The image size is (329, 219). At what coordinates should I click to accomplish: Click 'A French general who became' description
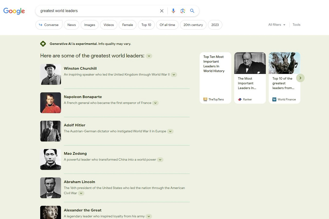107,103
